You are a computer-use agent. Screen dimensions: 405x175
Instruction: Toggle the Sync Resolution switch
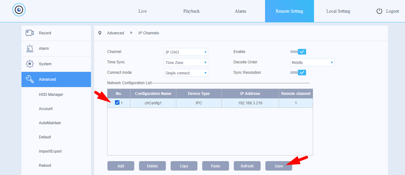(x=298, y=73)
